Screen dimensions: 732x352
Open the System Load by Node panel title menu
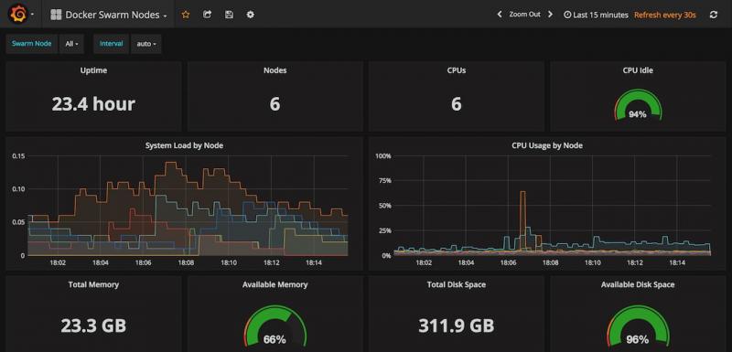tap(184, 145)
